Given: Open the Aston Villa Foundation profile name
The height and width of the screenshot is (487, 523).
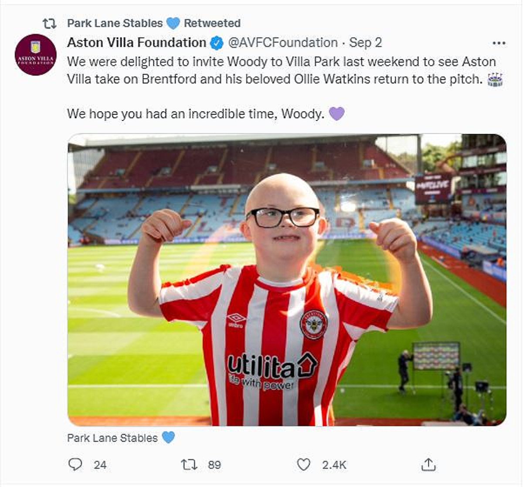Looking at the screenshot, I should click(x=136, y=43).
